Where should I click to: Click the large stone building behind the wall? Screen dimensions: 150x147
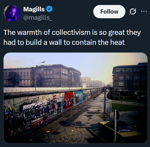[x=58, y=76]
